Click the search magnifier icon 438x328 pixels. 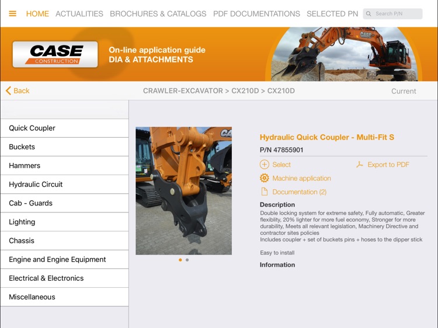tap(369, 13)
